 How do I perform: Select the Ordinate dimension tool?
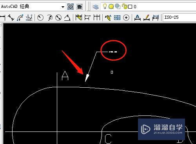29,18
